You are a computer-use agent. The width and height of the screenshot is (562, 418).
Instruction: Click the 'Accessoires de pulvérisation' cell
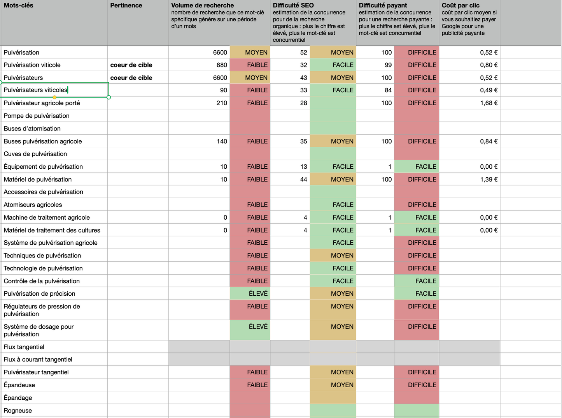(x=54, y=192)
